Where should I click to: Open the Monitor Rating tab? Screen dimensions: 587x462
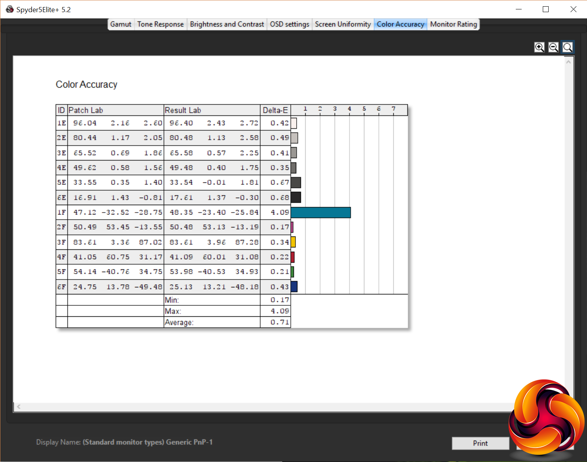(454, 24)
